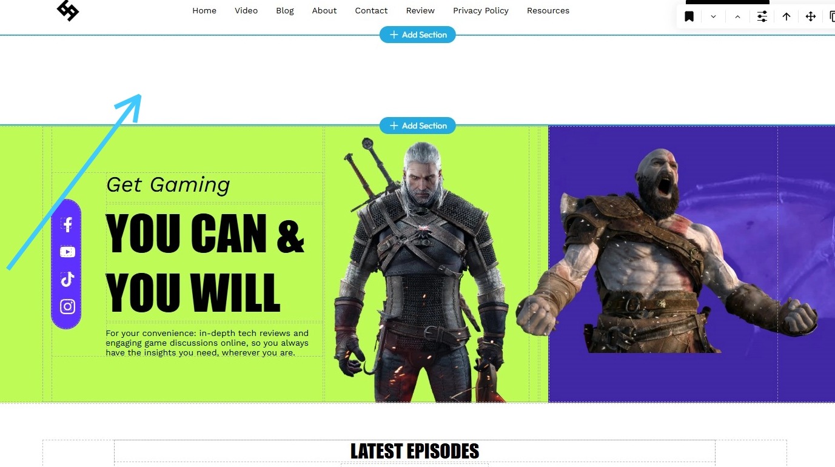The width and height of the screenshot is (835, 467).
Task: Click the duplicate icon in the toolbar
Action: 832,16
